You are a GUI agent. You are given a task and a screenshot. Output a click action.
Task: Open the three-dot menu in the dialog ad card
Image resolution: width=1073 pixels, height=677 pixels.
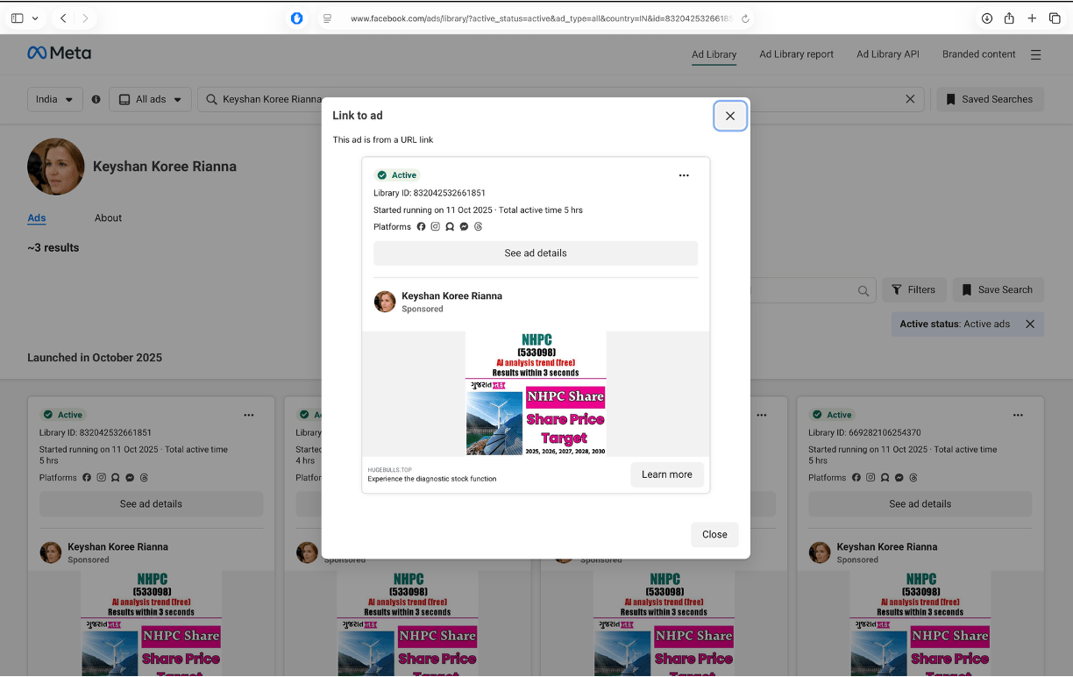coord(684,175)
